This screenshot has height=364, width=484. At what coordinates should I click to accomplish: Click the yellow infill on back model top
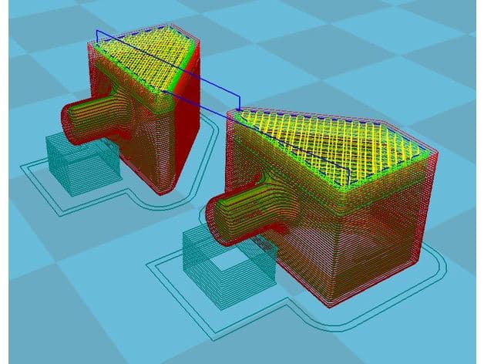pos(148,59)
